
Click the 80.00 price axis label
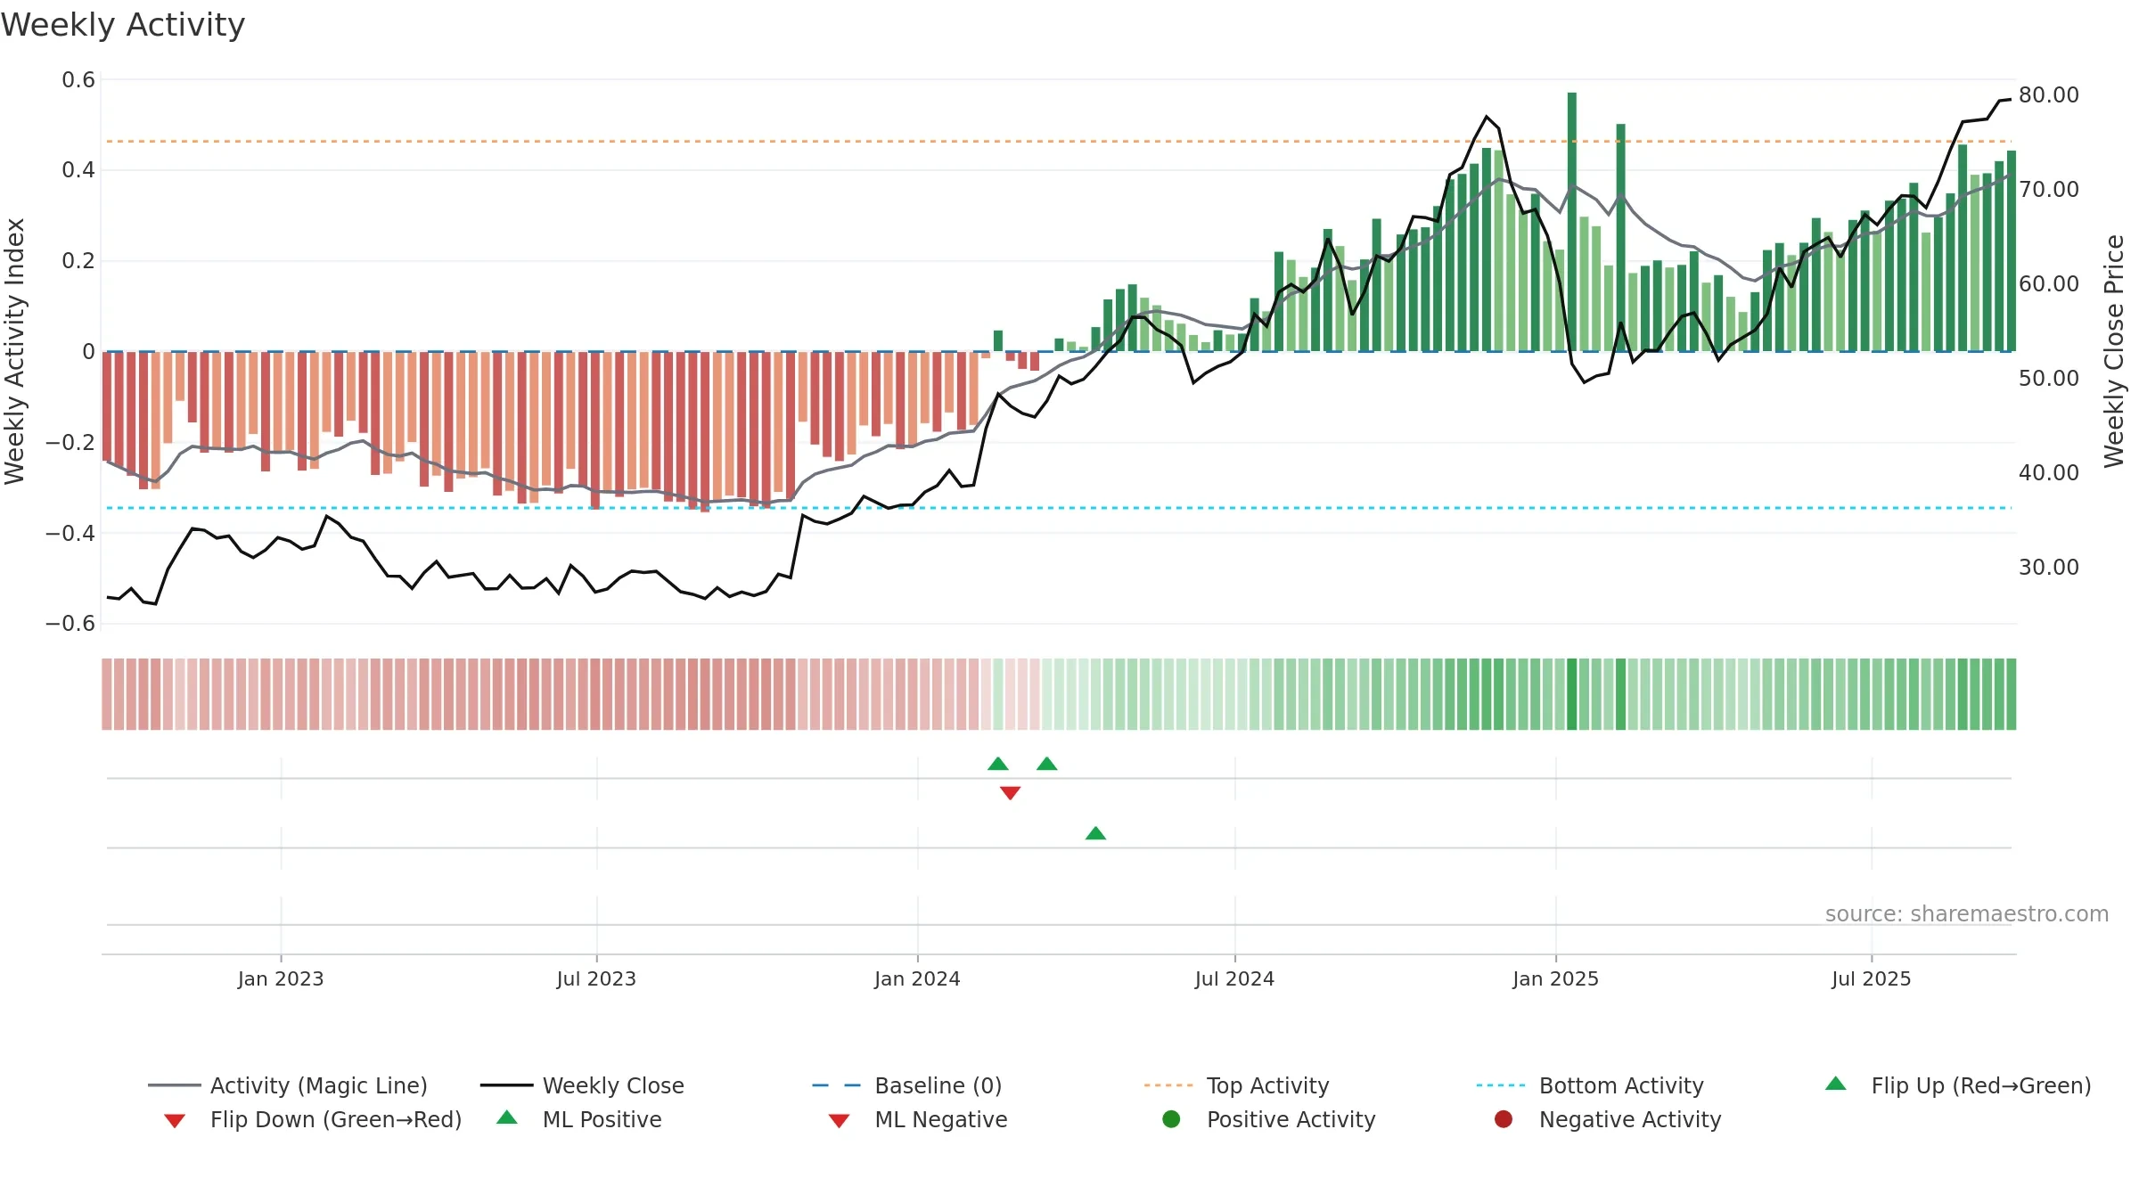[2049, 95]
